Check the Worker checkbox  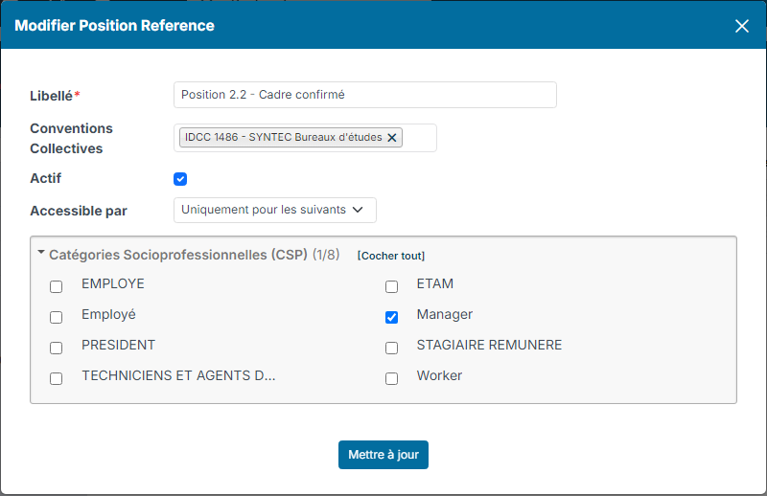pyautogui.click(x=391, y=379)
